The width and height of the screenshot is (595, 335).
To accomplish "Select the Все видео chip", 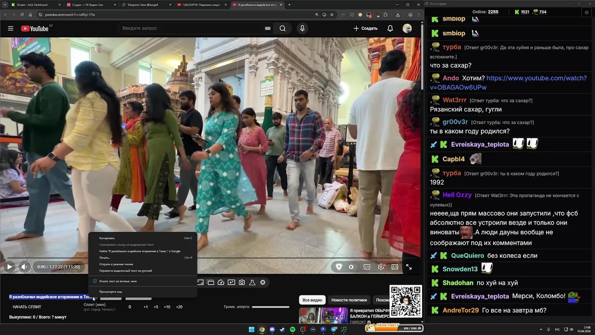I will 312,300.
